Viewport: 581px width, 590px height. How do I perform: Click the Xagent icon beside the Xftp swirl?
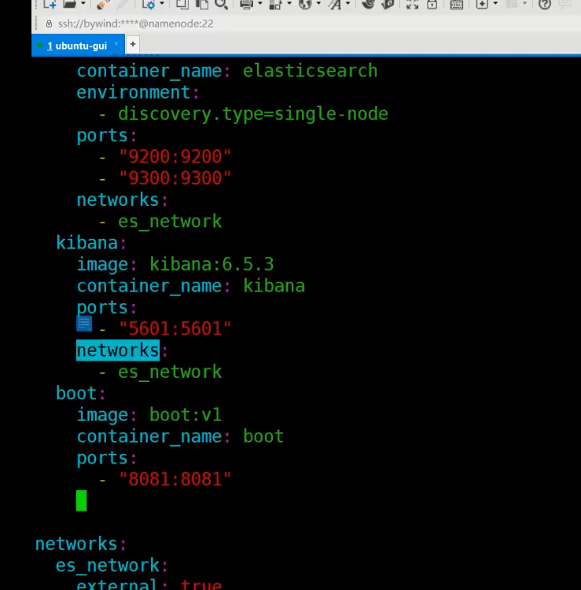[x=388, y=4]
